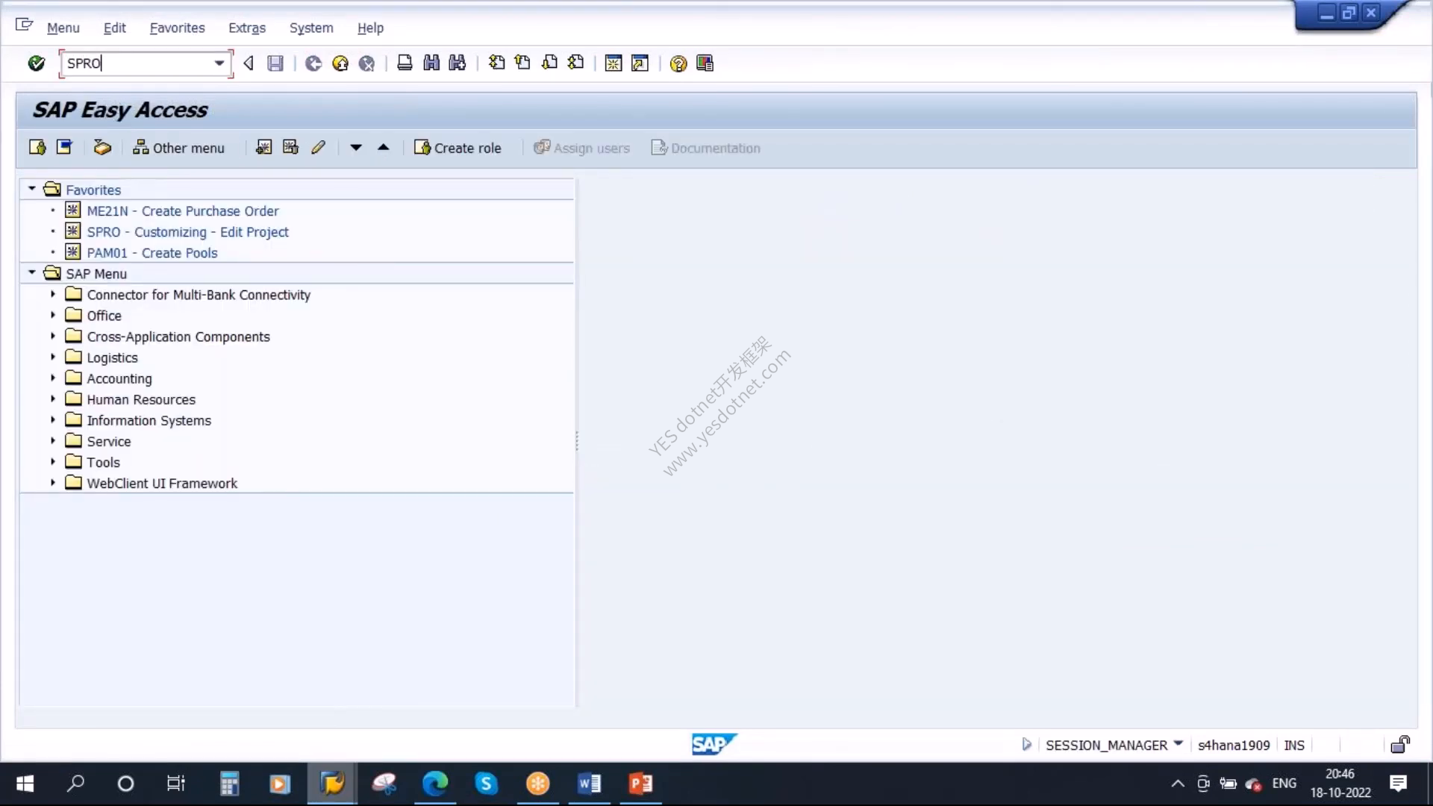Screen dimensions: 1433x806
Task: Open the Windows Start menu
Action: tap(25, 784)
